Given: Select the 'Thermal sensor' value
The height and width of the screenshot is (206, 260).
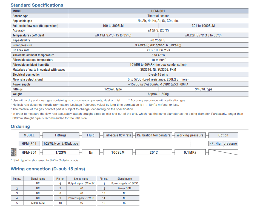Looking at the screenshot, I should click(158, 16).
